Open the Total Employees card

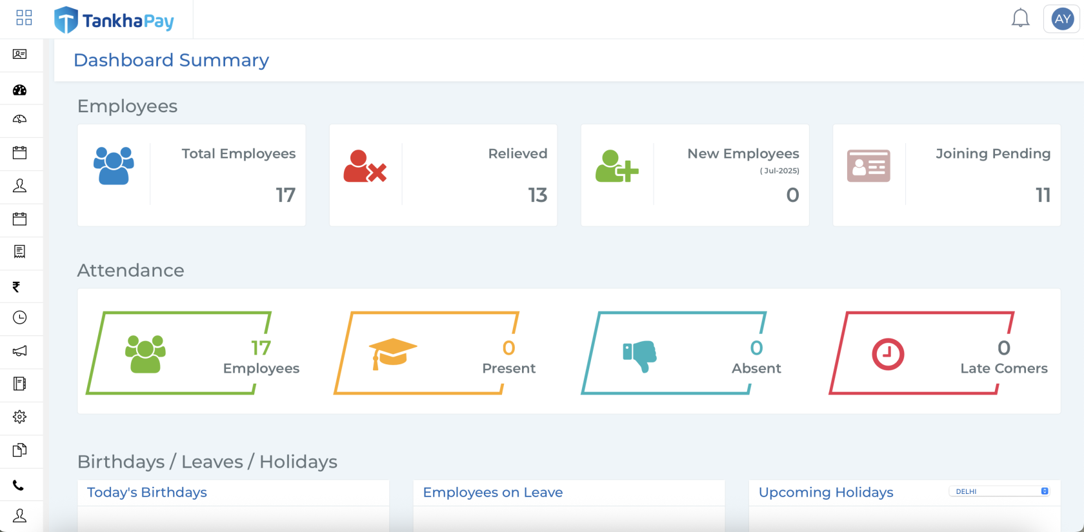191,175
